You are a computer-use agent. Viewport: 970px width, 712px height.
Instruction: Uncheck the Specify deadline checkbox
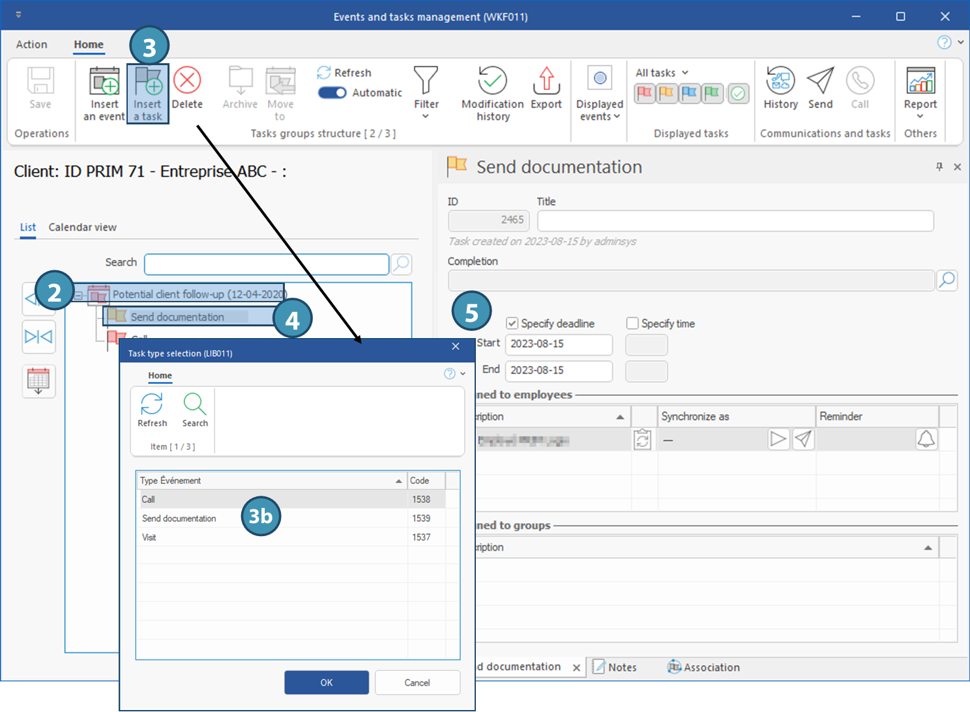coord(512,324)
